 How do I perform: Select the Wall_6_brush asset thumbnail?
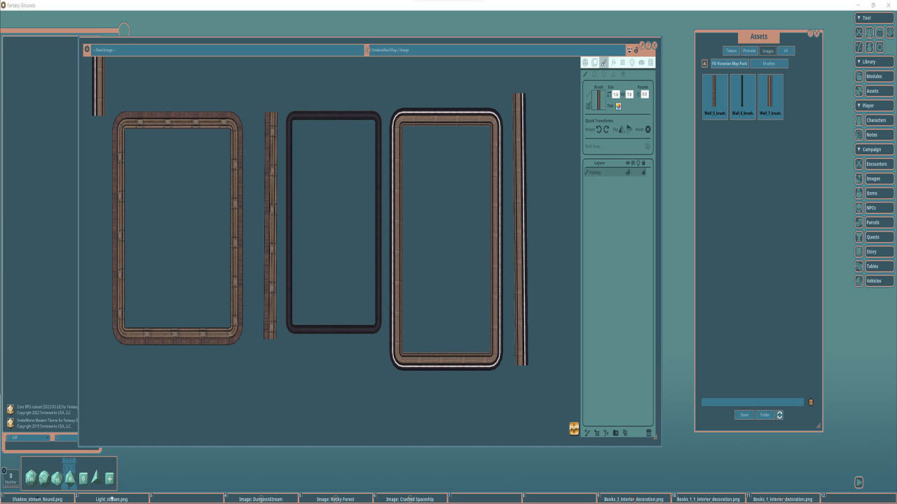pyautogui.click(x=742, y=97)
